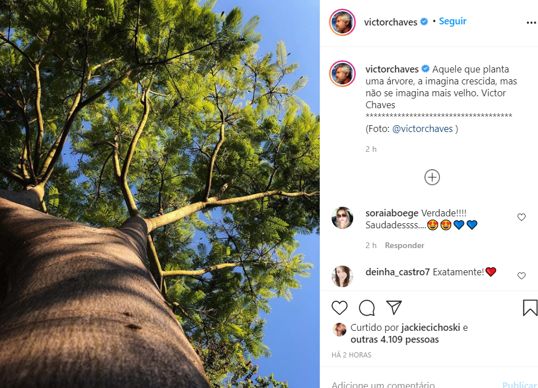
Task: Click the @victorchaves mention in caption
Action: pyautogui.click(x=422, y=129)
